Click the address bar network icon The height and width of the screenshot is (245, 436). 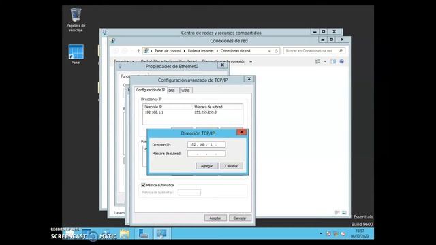[146, 51]
